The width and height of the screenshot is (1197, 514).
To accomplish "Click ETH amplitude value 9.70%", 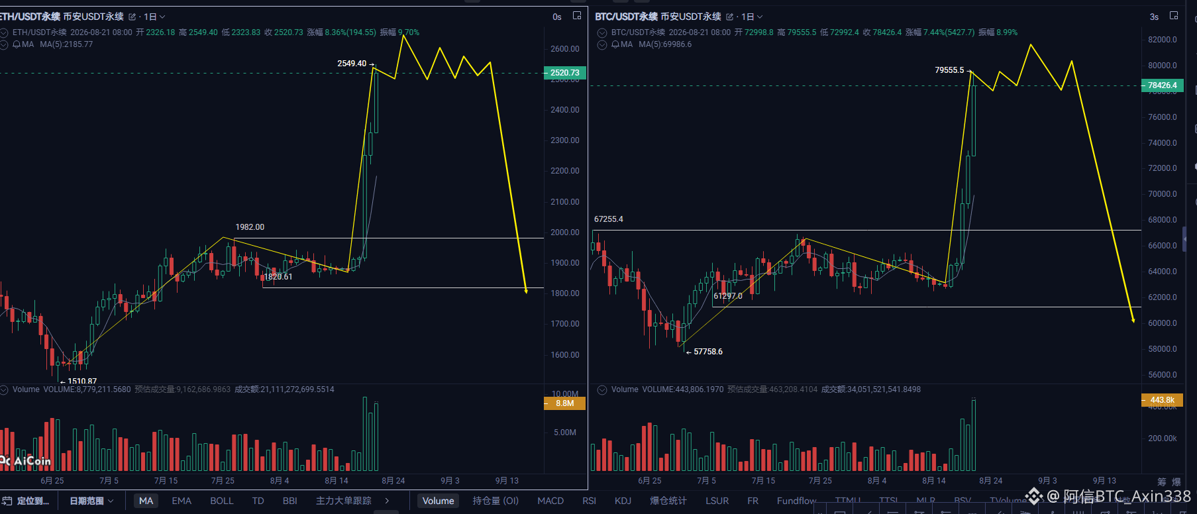I will (409, 32).
